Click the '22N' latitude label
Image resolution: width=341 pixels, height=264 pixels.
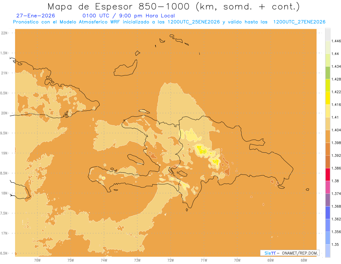[x=4, y=33]
